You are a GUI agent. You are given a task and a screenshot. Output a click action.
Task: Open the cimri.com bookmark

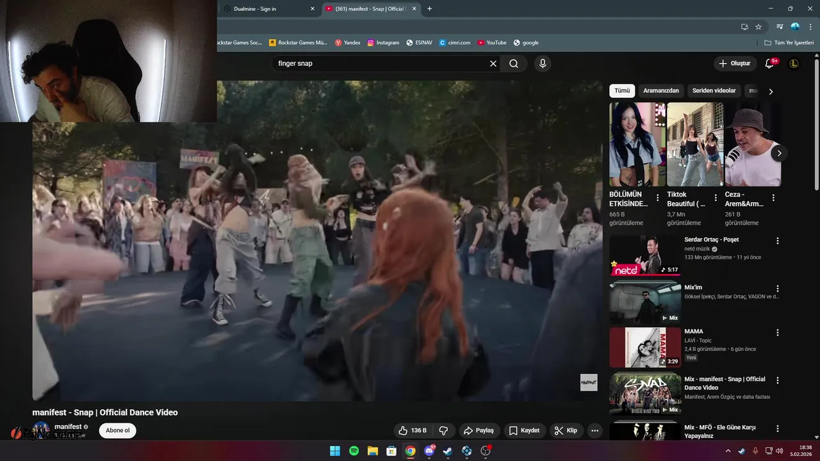[x=455, y=43]
